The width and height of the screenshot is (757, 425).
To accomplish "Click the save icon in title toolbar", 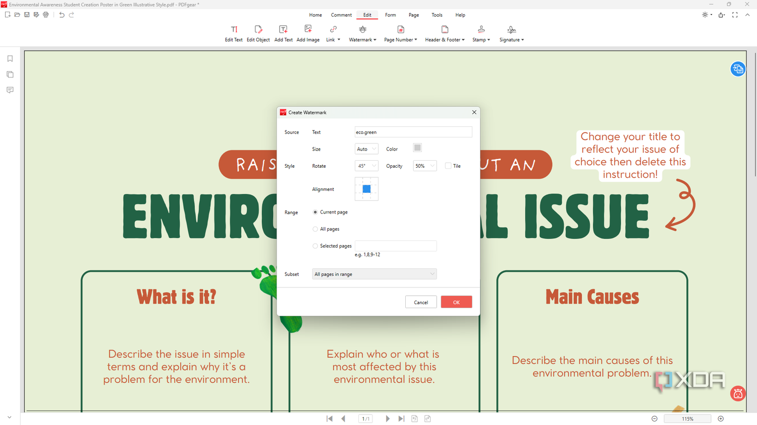I will (x=27, y=15).
